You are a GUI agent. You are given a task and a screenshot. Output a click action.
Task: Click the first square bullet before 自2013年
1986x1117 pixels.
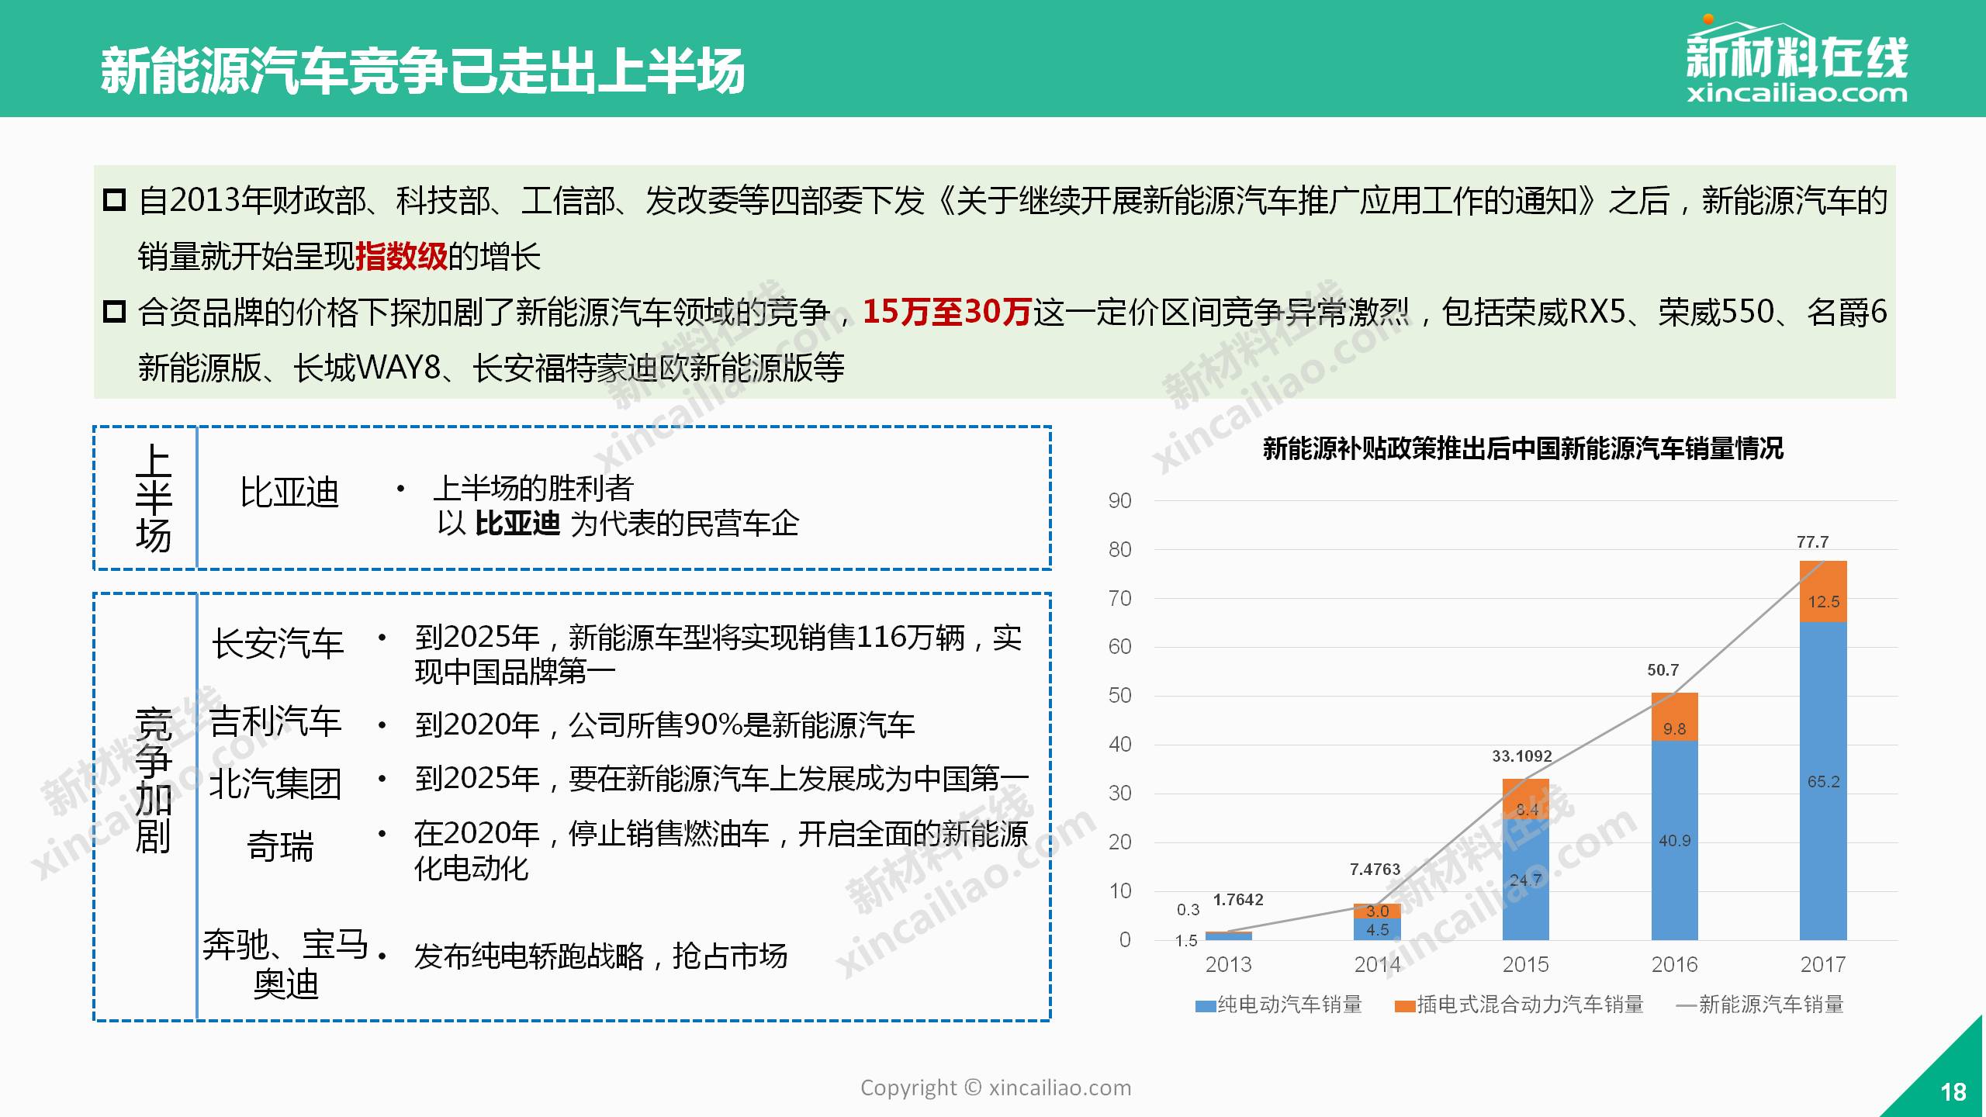pos(115,200)
